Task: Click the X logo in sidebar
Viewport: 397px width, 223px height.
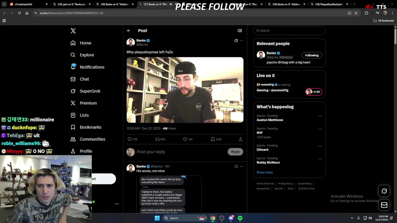Action: pyautogui.click(x=73, y=31)
